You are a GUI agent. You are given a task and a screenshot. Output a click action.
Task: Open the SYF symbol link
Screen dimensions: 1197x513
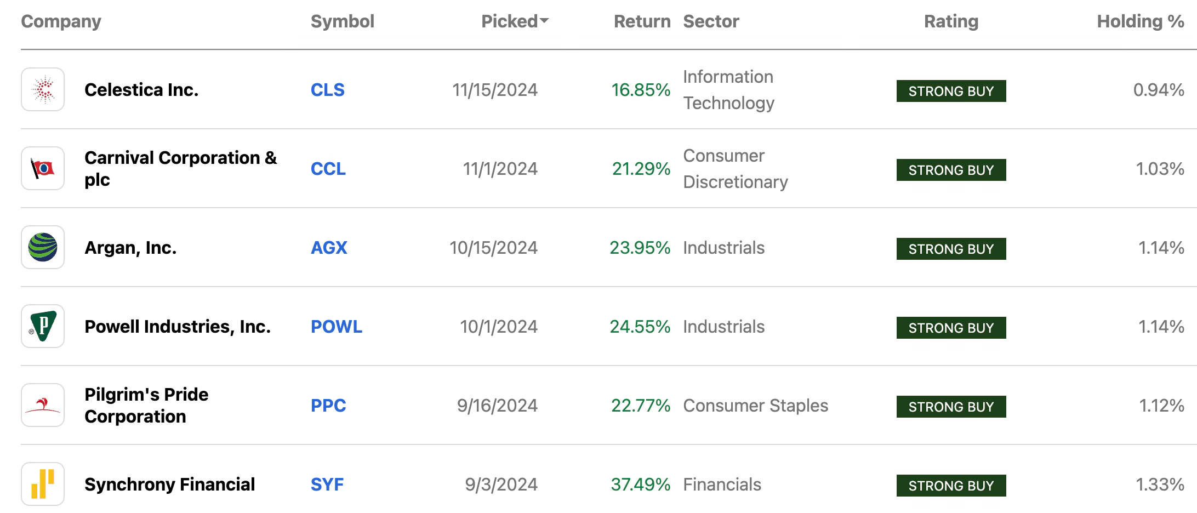click(x=327, y=485)
